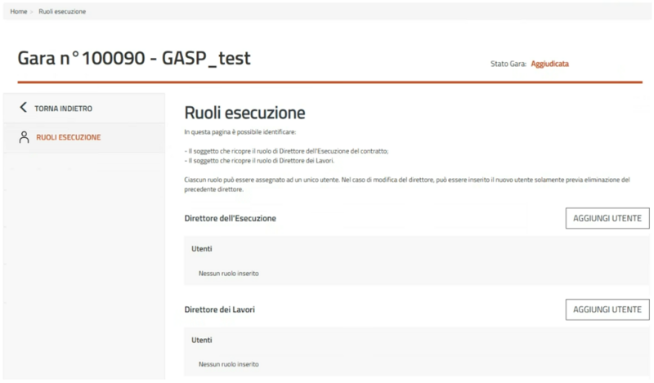Click the Gara n°100090 - GASP_test title

[134, 59]
